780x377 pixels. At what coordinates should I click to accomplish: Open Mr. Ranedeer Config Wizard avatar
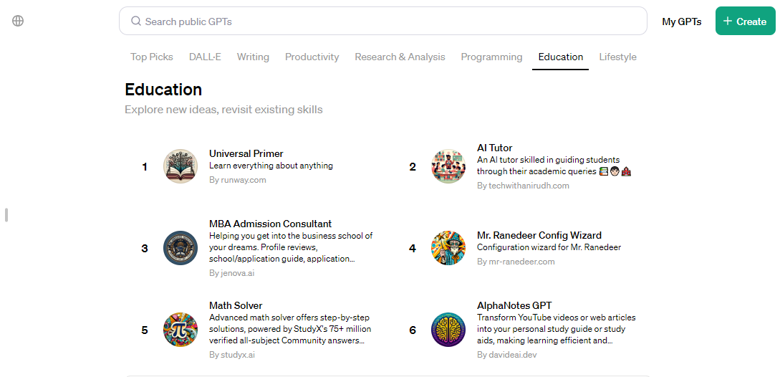click(448, 248)
